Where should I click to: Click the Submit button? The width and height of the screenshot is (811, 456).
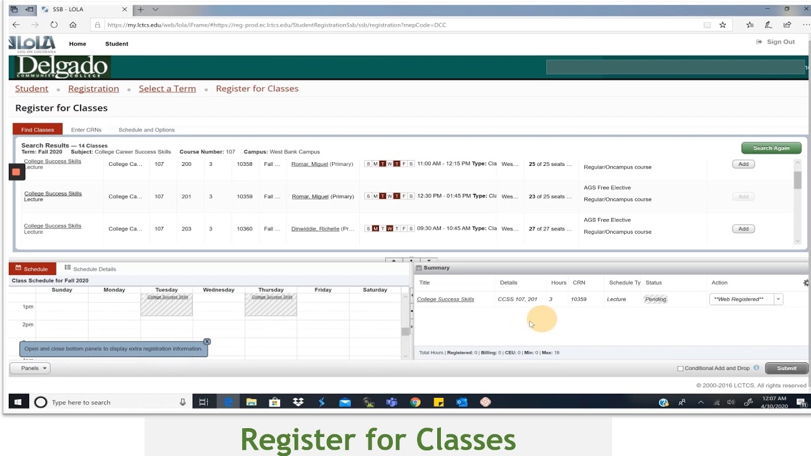pyautogui.click(x=786, y=368)
